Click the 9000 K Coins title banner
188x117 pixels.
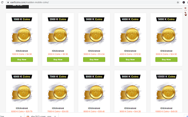130,77
